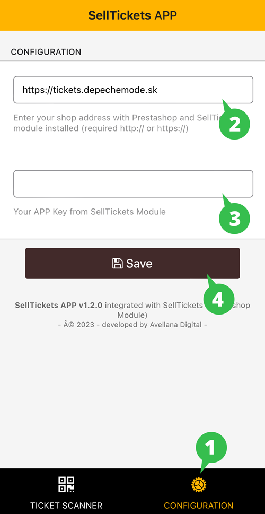This screenshot has width=265, height=514.
Task: Click the APP Key helper label
Action: pos(90,212)
